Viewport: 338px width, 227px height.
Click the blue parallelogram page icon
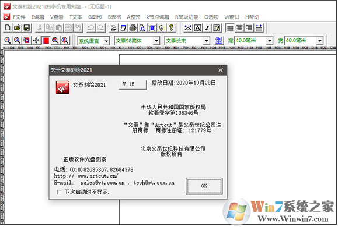pyautogui.click(x=123, y=28)
